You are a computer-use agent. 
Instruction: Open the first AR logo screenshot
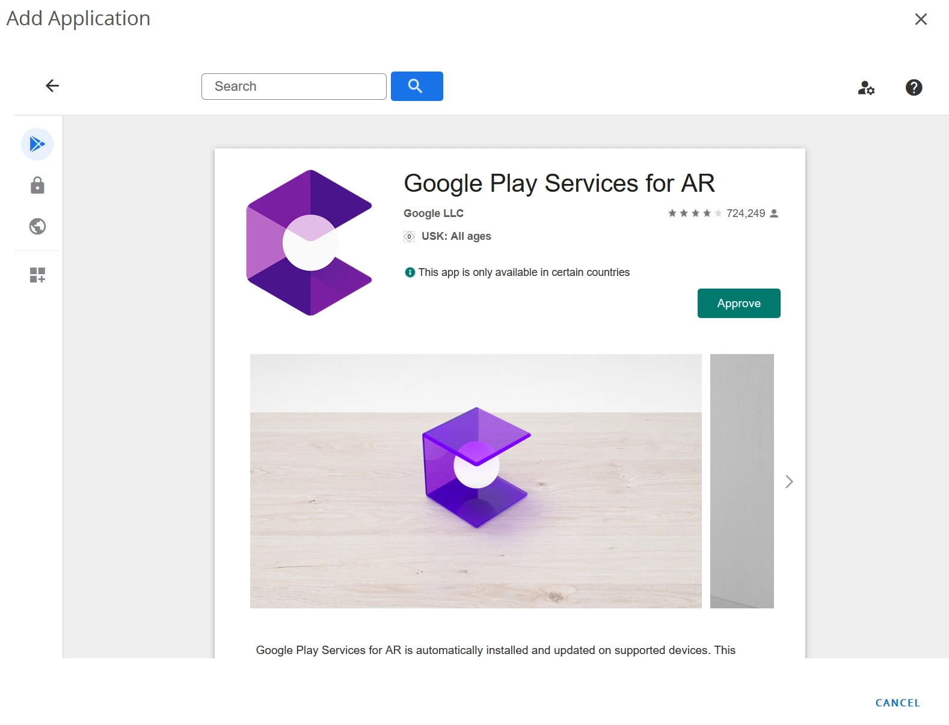pyautogui.click(x=476, y=481)
